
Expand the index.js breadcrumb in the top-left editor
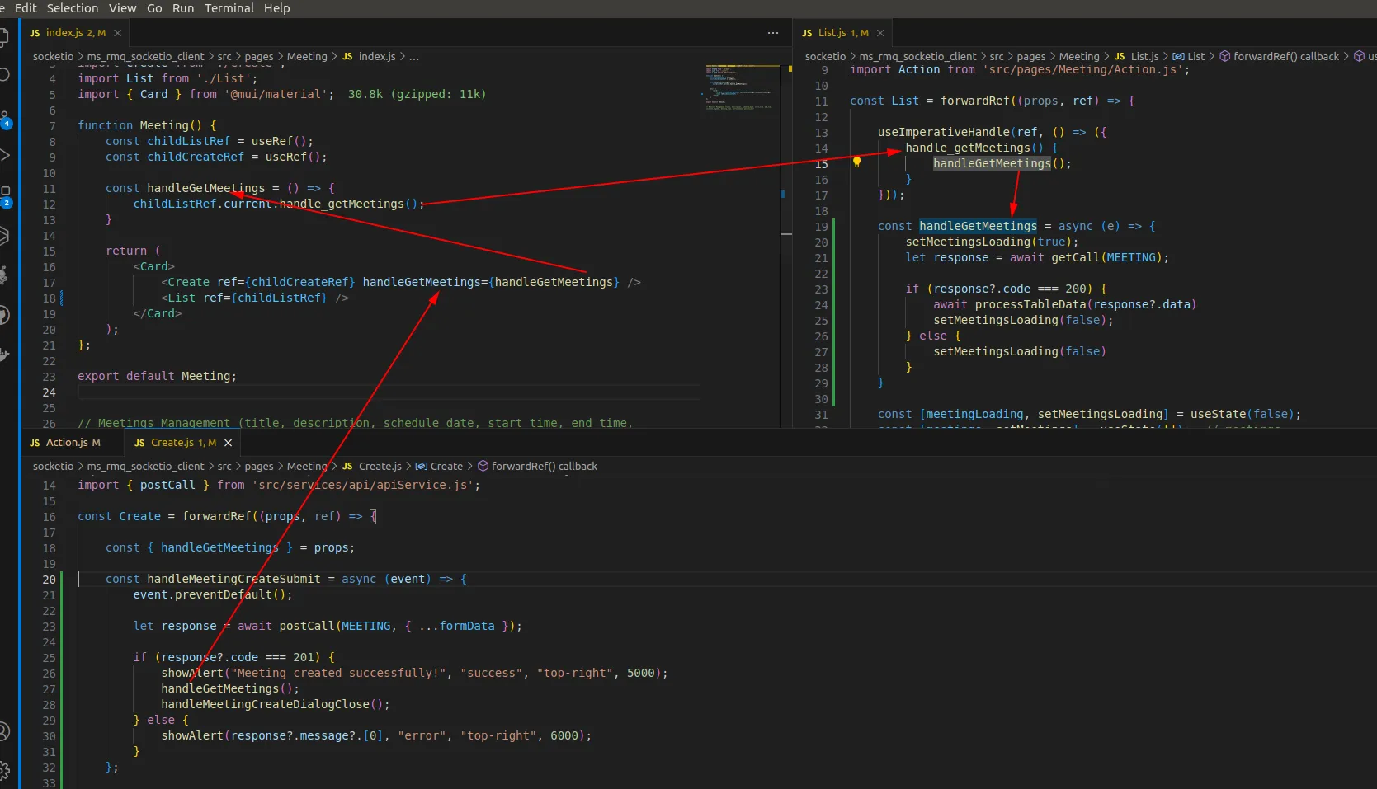click(x=376, y=57)
